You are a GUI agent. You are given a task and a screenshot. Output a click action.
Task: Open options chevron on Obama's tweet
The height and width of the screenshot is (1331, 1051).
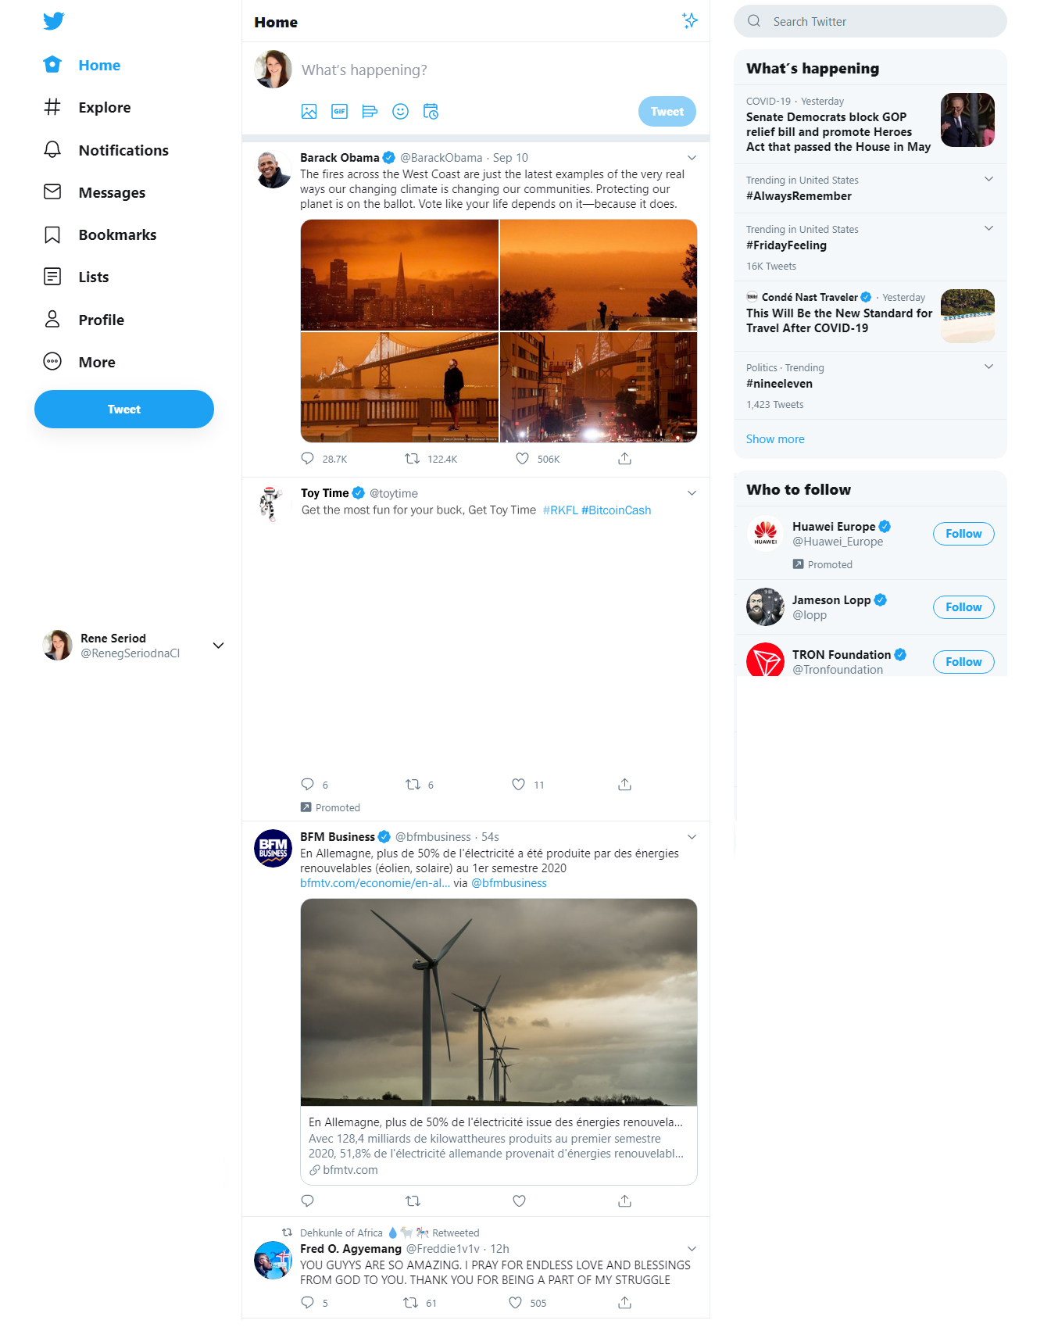coord(692,158)
